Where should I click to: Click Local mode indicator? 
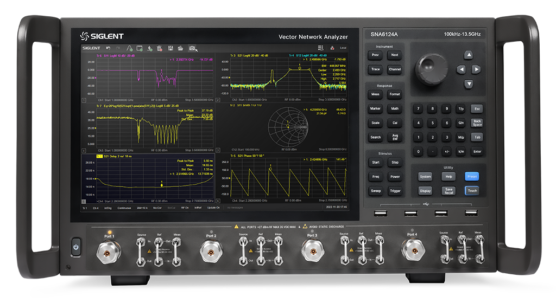(343, 48)
